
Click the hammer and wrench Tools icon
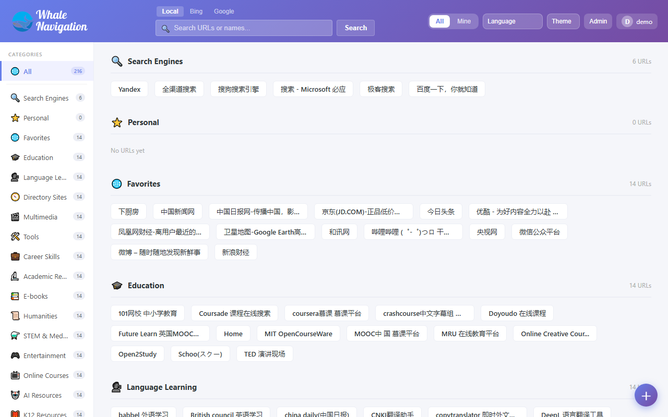(15, 237)
